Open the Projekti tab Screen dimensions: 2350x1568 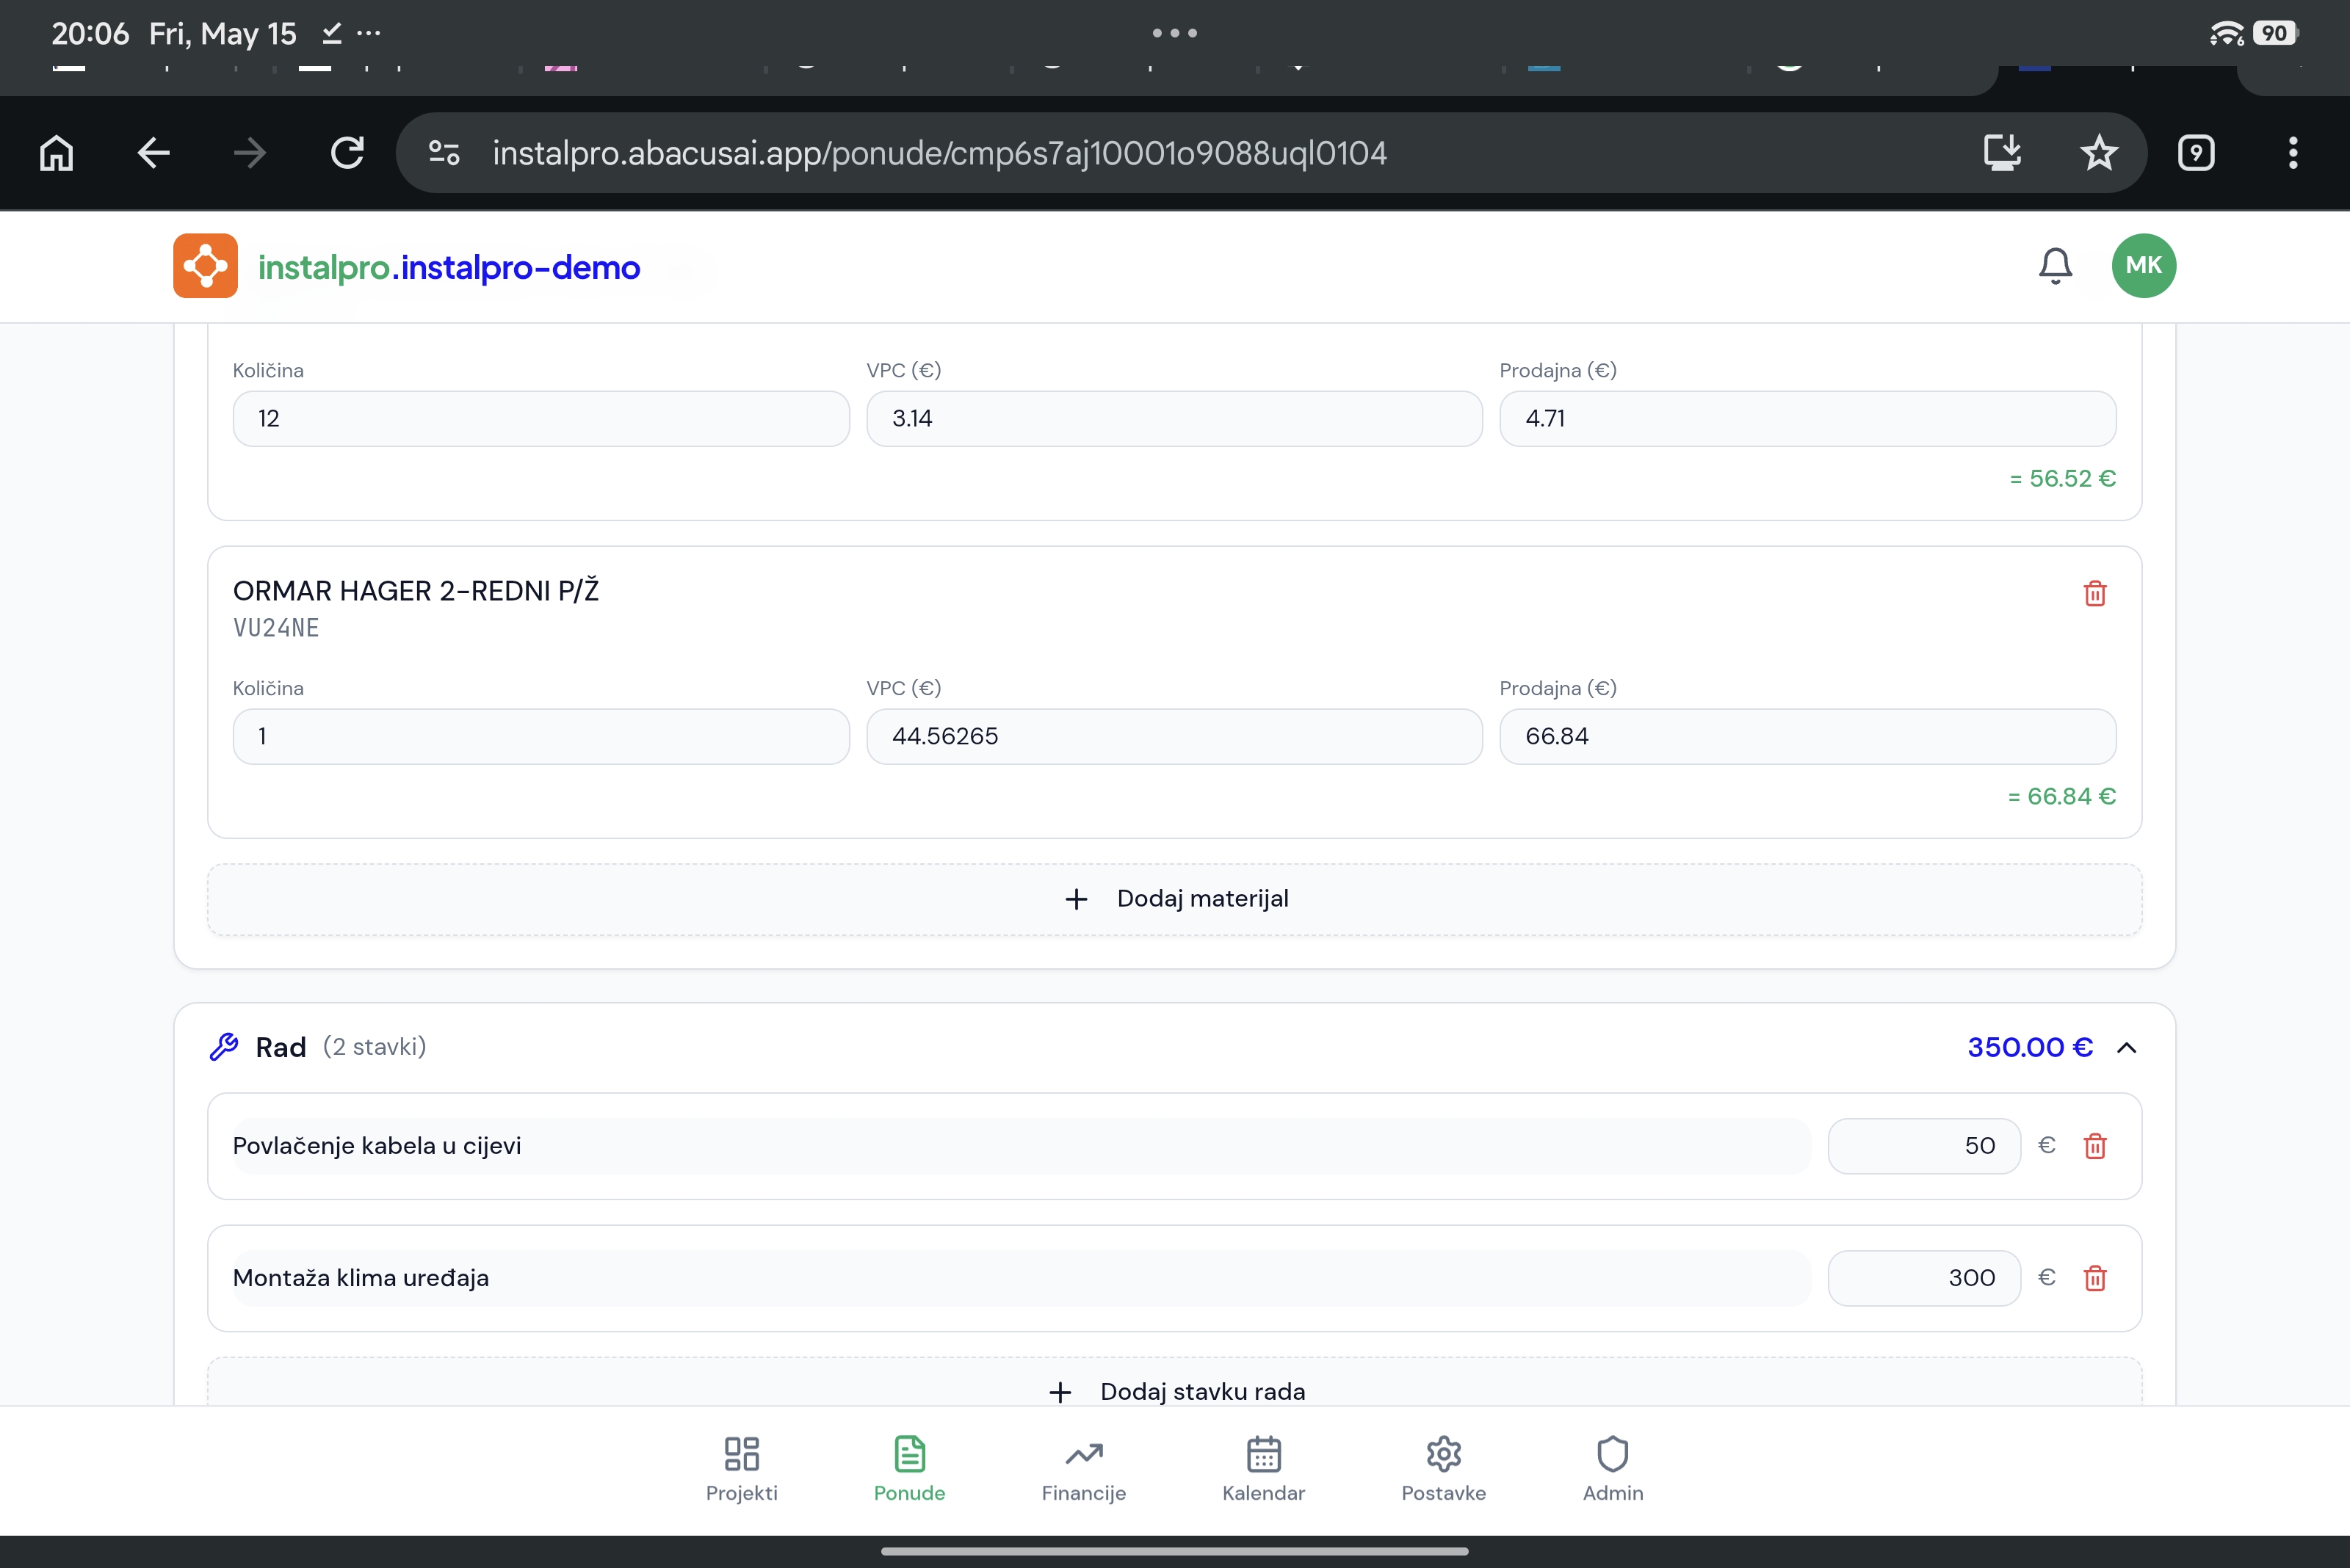coord(741,1469)
